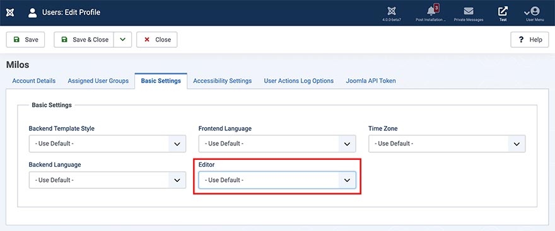
Task: Click the Time Zone field label
Action: (383, 128)
